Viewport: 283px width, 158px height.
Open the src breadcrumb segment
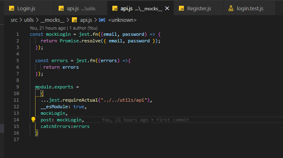[14, 20]
